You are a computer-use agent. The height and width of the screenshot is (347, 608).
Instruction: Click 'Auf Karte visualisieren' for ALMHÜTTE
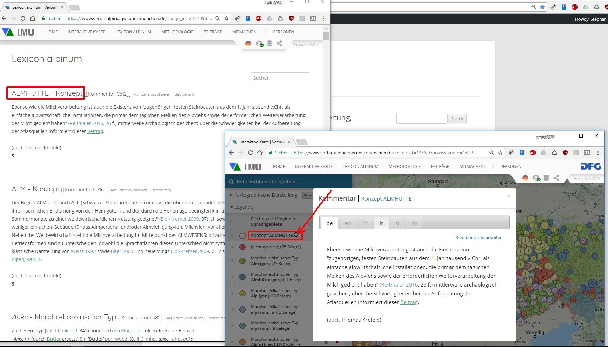click(152, 94)
